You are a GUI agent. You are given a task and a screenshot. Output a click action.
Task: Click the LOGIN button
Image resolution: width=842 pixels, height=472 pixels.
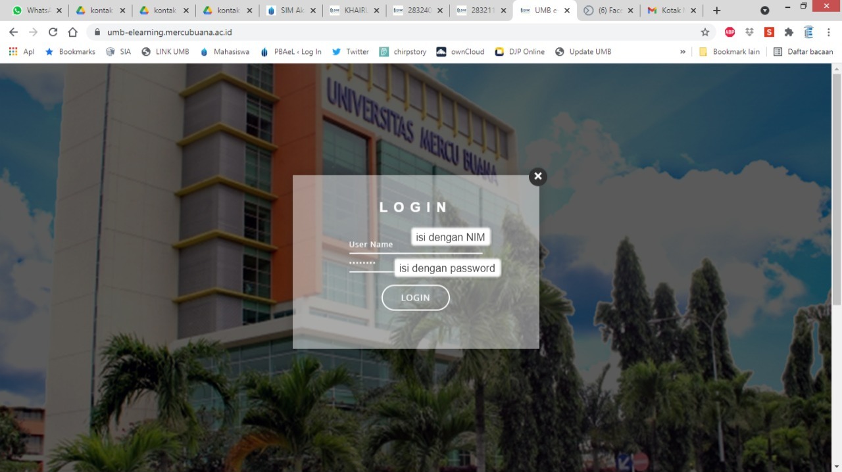point(416,298)
